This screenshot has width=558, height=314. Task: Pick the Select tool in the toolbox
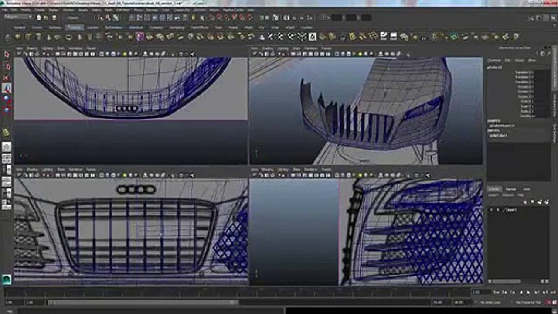(x=7, y=55)
